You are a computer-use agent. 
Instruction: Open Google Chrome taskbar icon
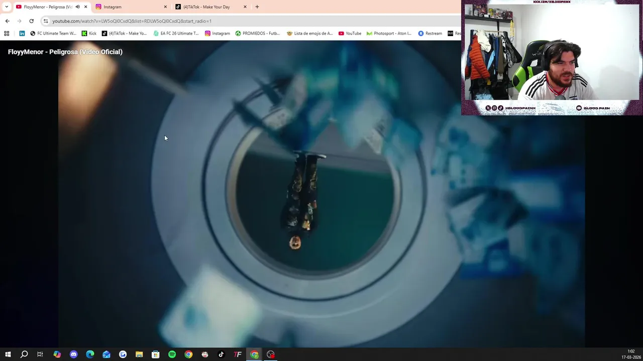point(188,354)
